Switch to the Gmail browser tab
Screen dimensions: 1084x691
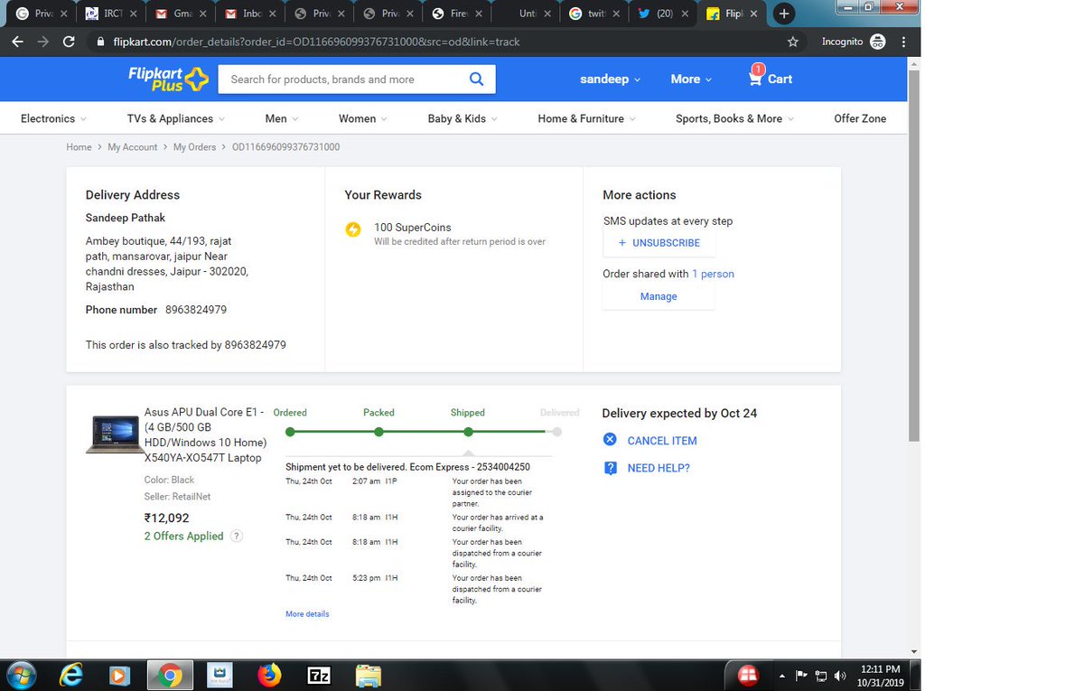point(179,14)
